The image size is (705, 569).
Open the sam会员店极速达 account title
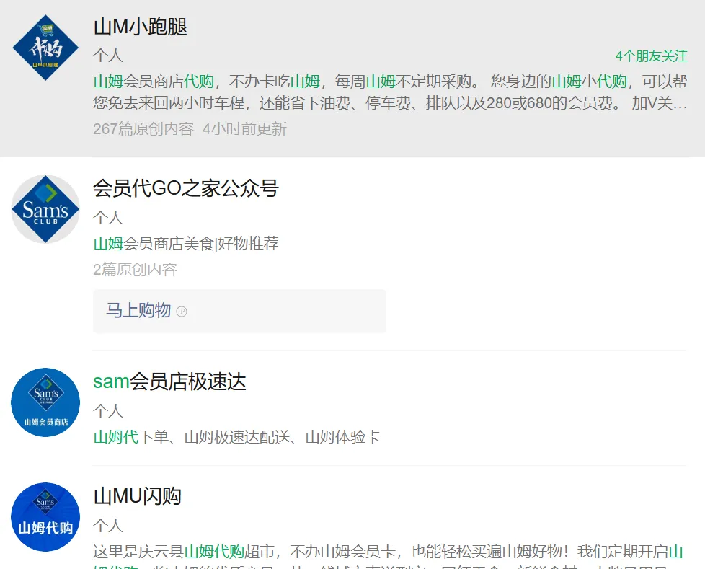(170, 381)
